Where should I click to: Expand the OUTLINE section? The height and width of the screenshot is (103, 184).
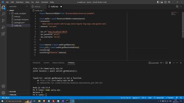click(x=18, y=92)
